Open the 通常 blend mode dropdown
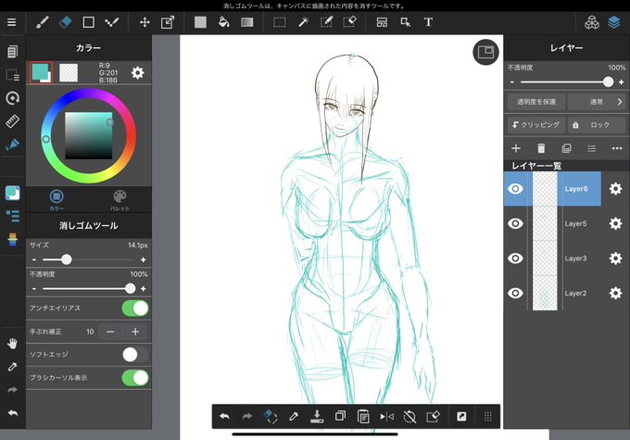630x440 pixels. coord(597,102)
